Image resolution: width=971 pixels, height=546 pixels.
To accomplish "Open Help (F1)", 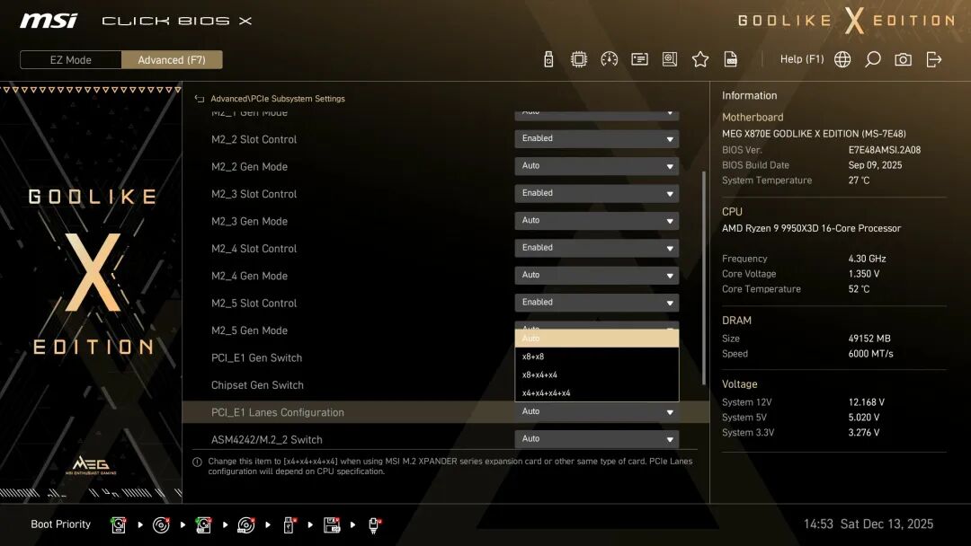I will click(801, 59).
